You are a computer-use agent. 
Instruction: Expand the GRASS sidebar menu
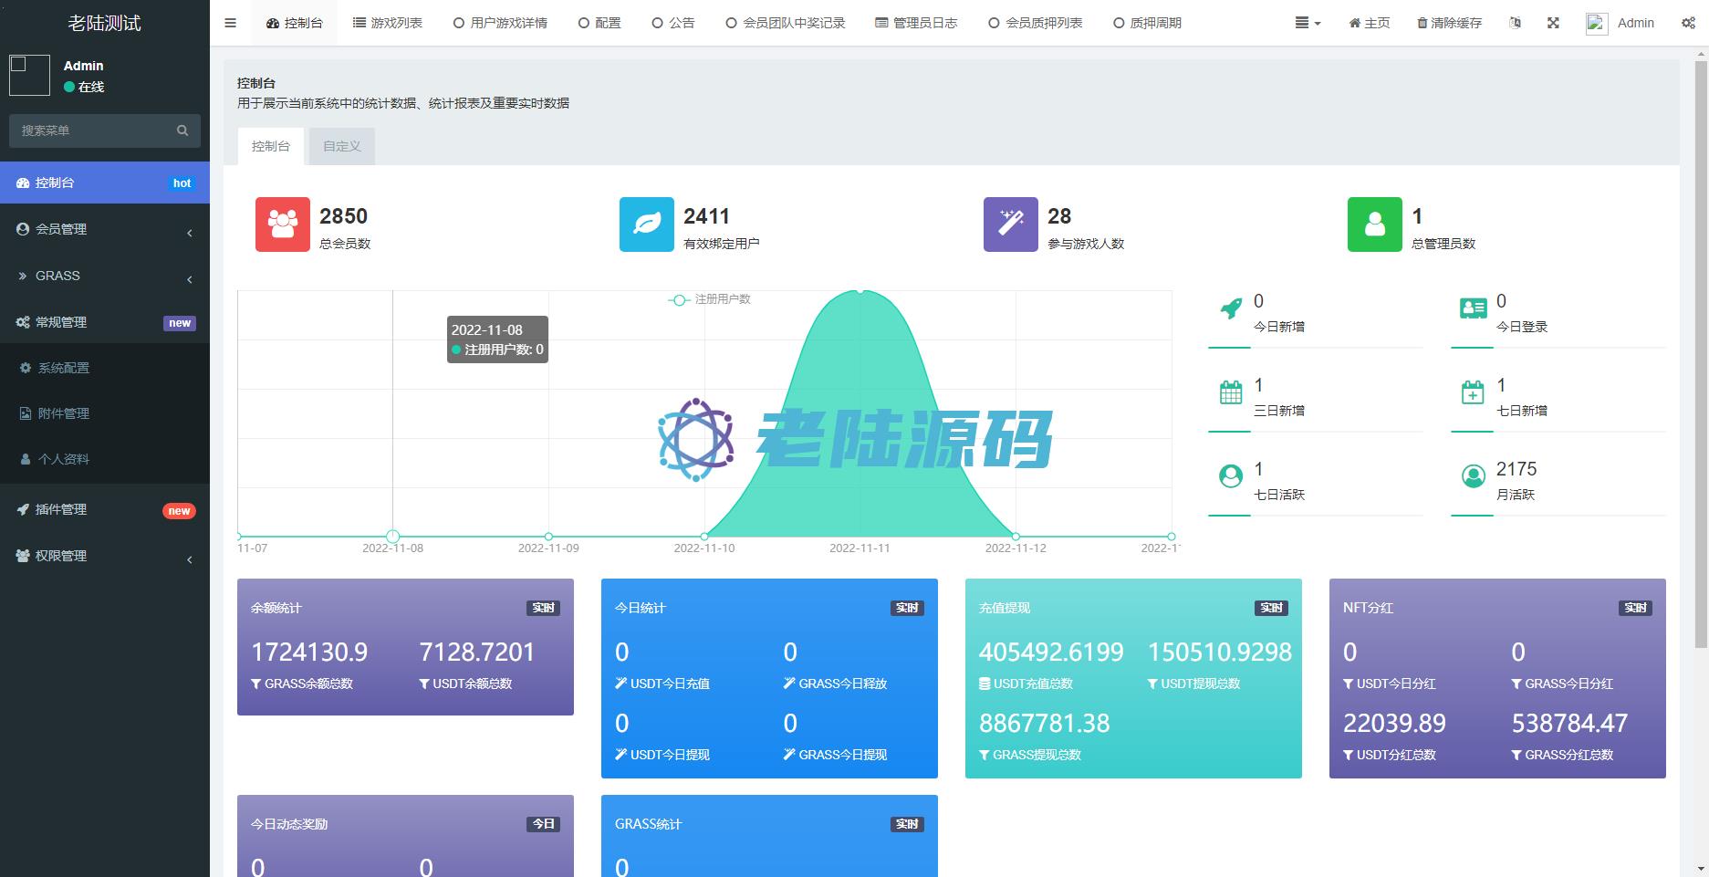coord(105,276)
